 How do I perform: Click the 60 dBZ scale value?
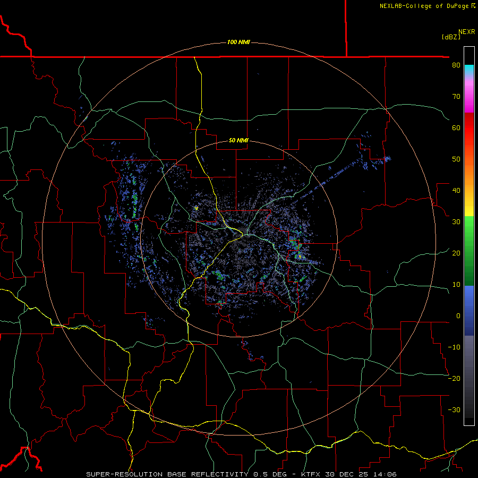click(456, 127)
